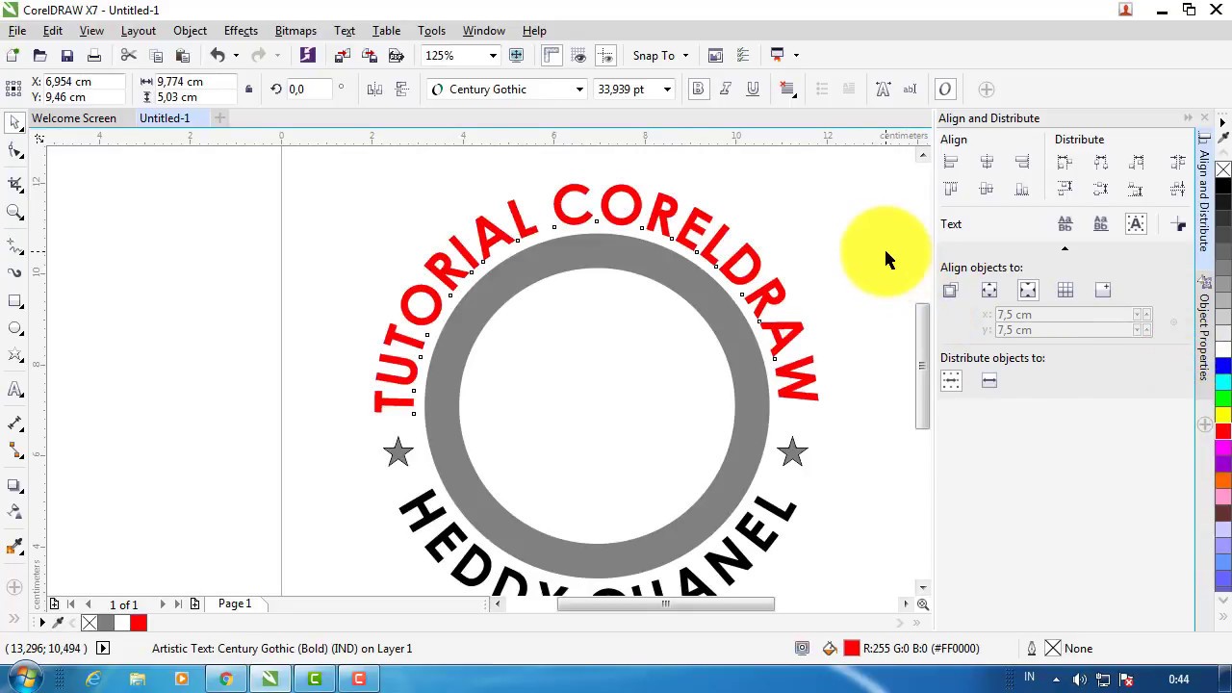Add new document tab plus button
The height and width of the screenshot is (693, 1232).
click(219, 118)
